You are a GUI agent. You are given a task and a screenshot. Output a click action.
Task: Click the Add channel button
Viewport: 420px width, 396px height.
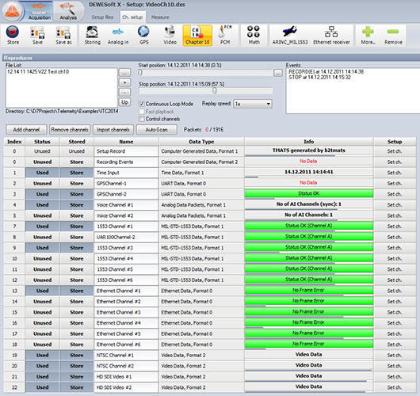coord(26,130)
